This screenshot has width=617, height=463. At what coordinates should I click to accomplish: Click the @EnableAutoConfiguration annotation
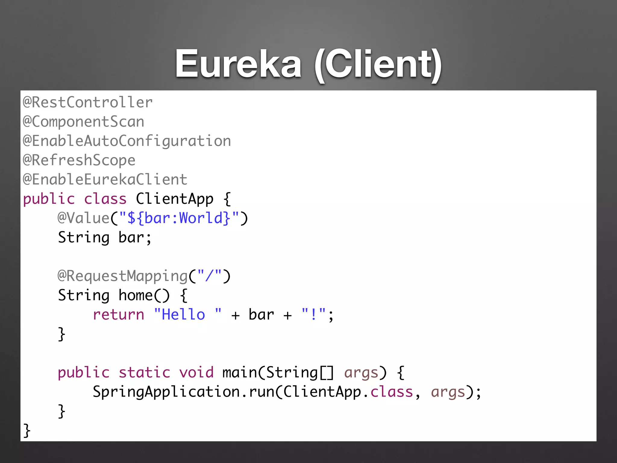coord(127,141)
